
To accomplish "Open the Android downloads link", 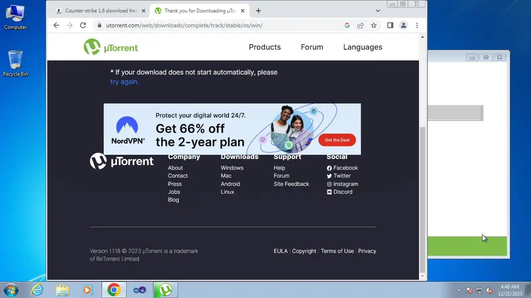I will [230, 184].
